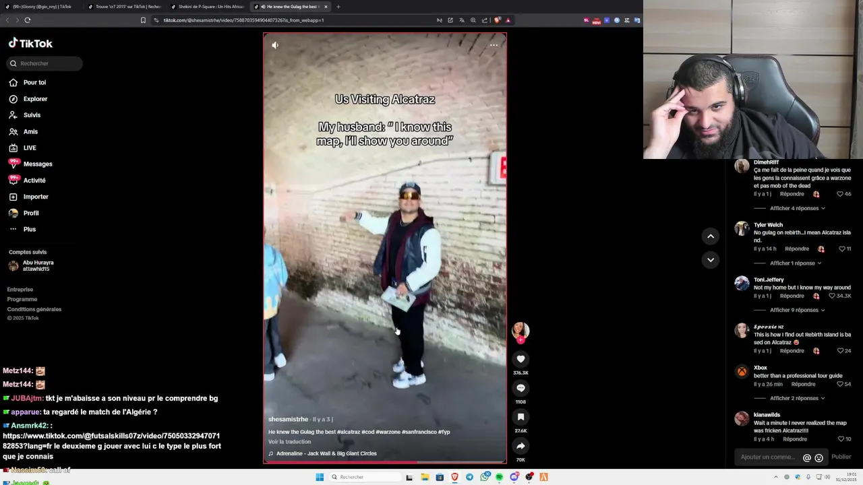Open the Xbox commenter avatar
Screen dimensions: 863x485
click(x=742, y=371)
